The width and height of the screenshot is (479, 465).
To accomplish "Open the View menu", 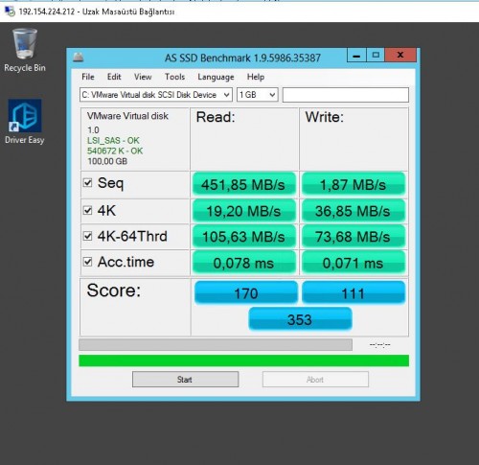I will coord(143,77).
